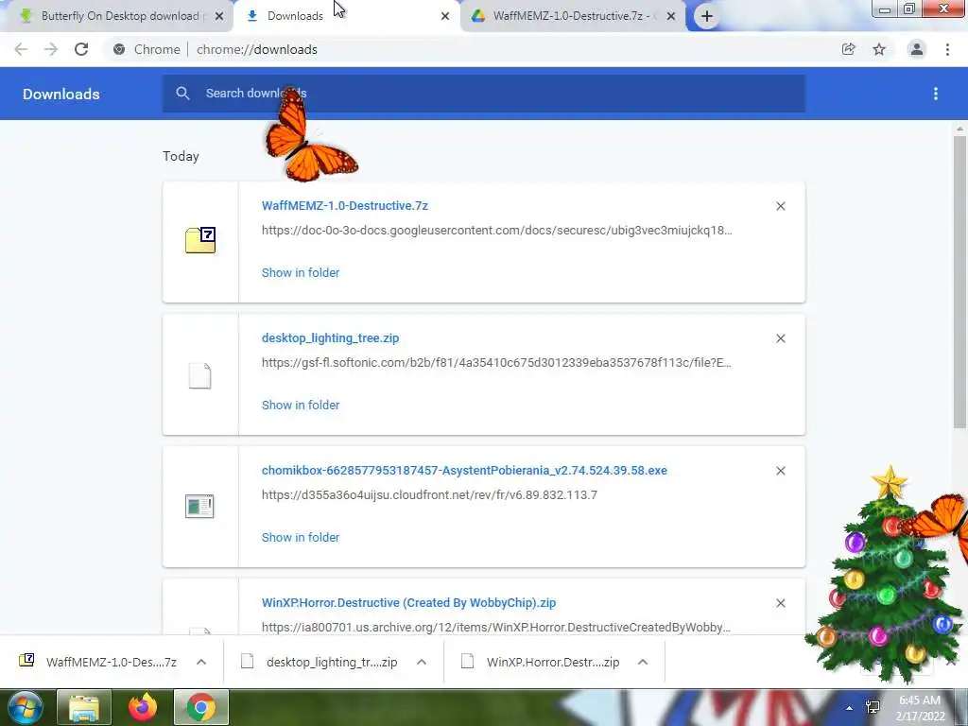Click the page vertical scrollbar thumb
This screenshot has height=726, width=968.
pyautogui.click(x=959, y=282)
